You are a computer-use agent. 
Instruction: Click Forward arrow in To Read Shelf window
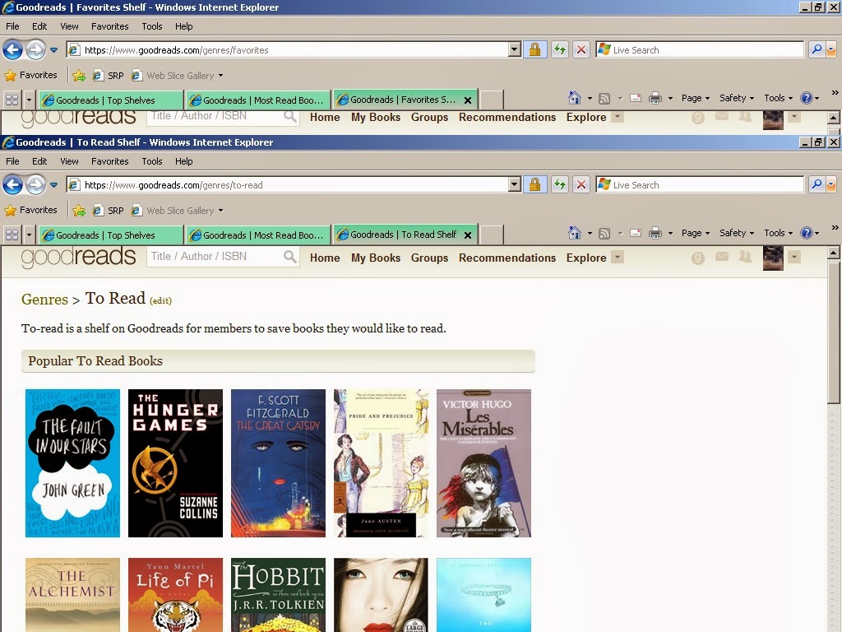(35, 185)
